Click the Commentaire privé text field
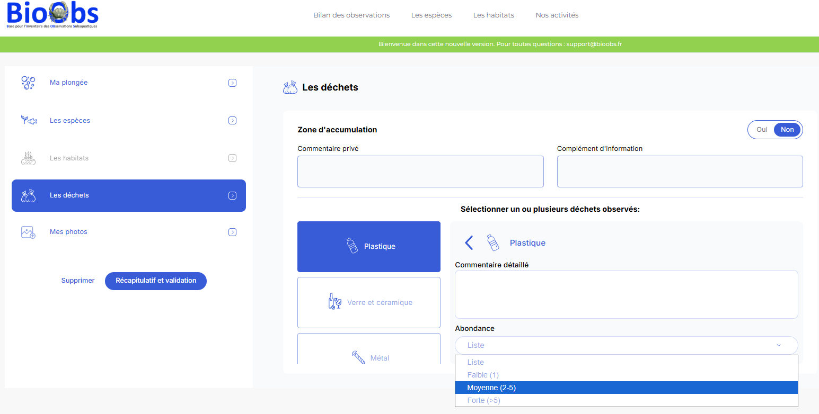The width and height of the screenshot is (819, 414). 420,172
